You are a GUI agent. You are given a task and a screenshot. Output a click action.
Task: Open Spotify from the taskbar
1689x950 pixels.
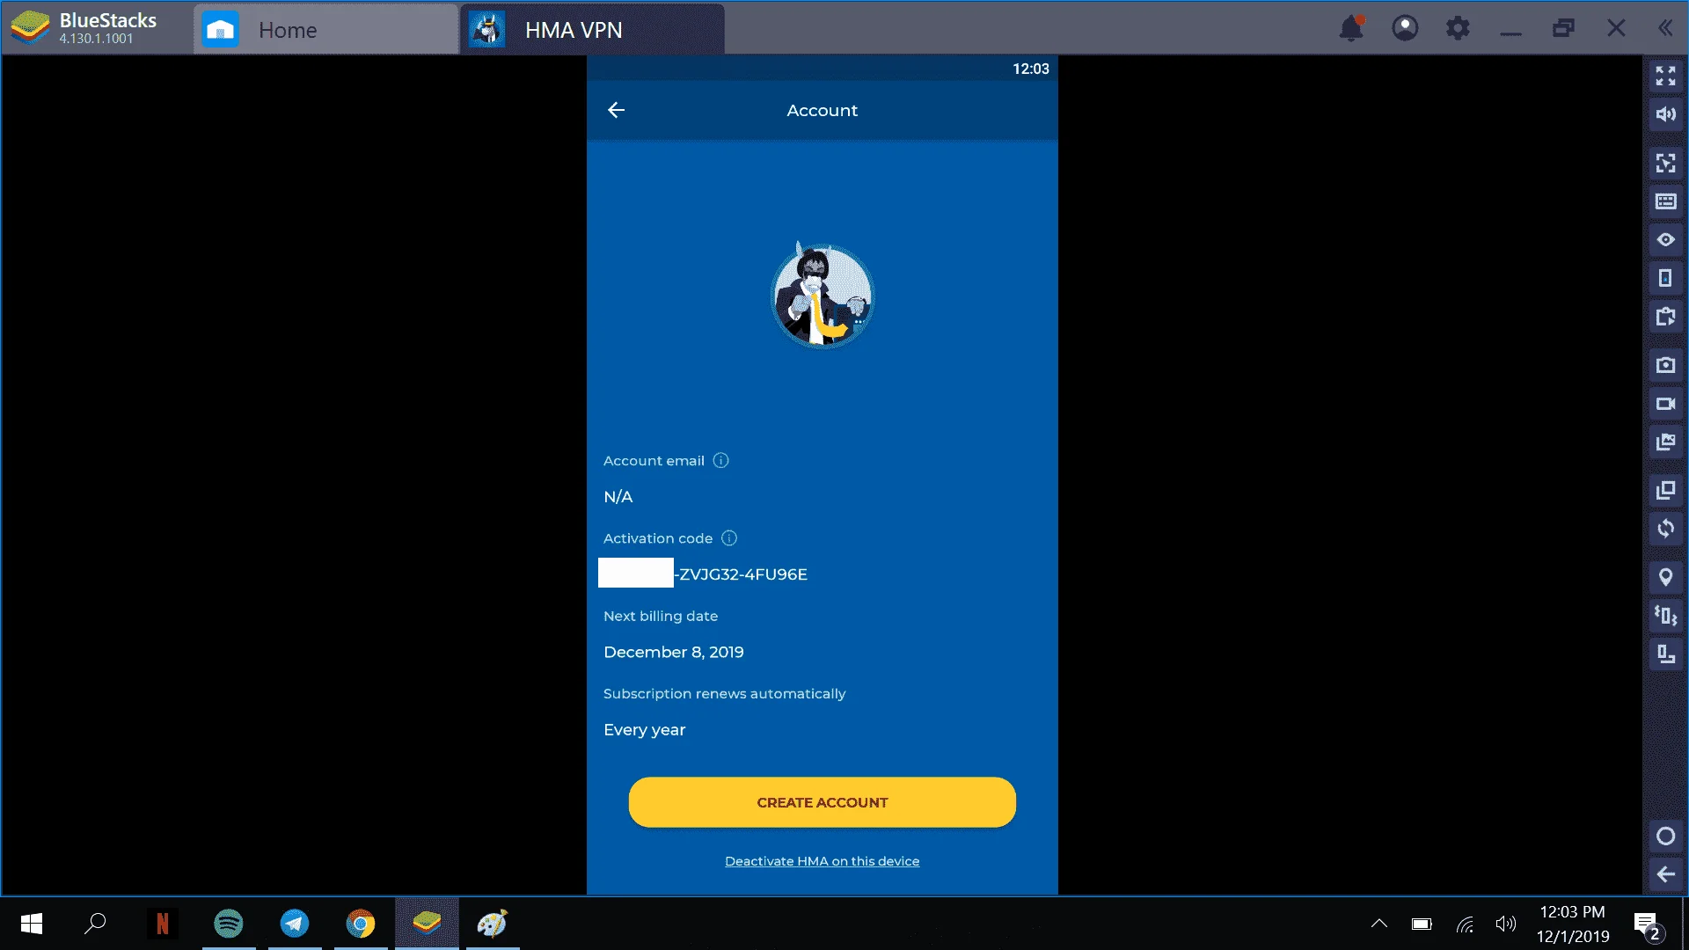[229, 924]
